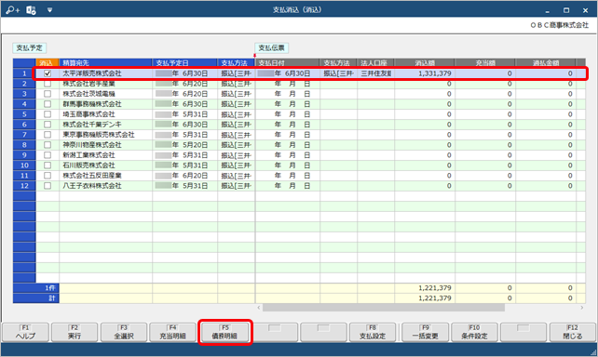Select the checkbox for 神奈川物産株式会社
Image resolution: width=598 pixels, height=357 pixels.
pos(48,145)
